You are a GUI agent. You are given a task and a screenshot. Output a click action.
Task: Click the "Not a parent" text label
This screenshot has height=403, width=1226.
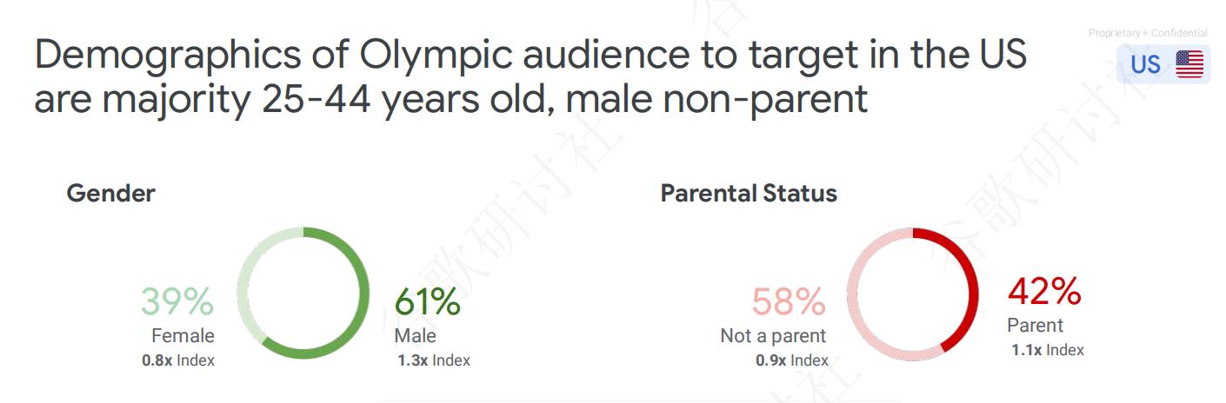[773, 336]
